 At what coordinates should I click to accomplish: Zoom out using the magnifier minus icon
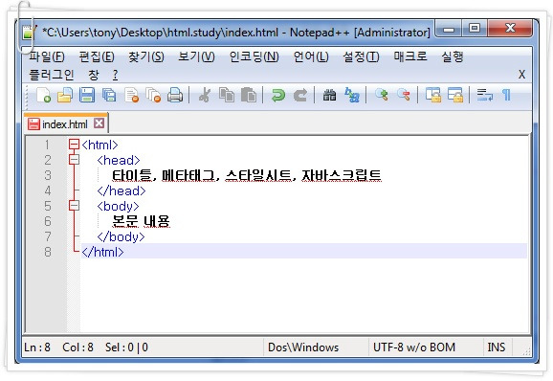pyautogui.click(x=404, y=96)
